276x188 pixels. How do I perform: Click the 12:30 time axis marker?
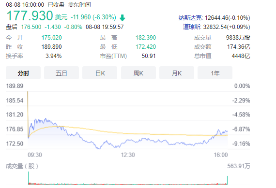pos(128,155)
